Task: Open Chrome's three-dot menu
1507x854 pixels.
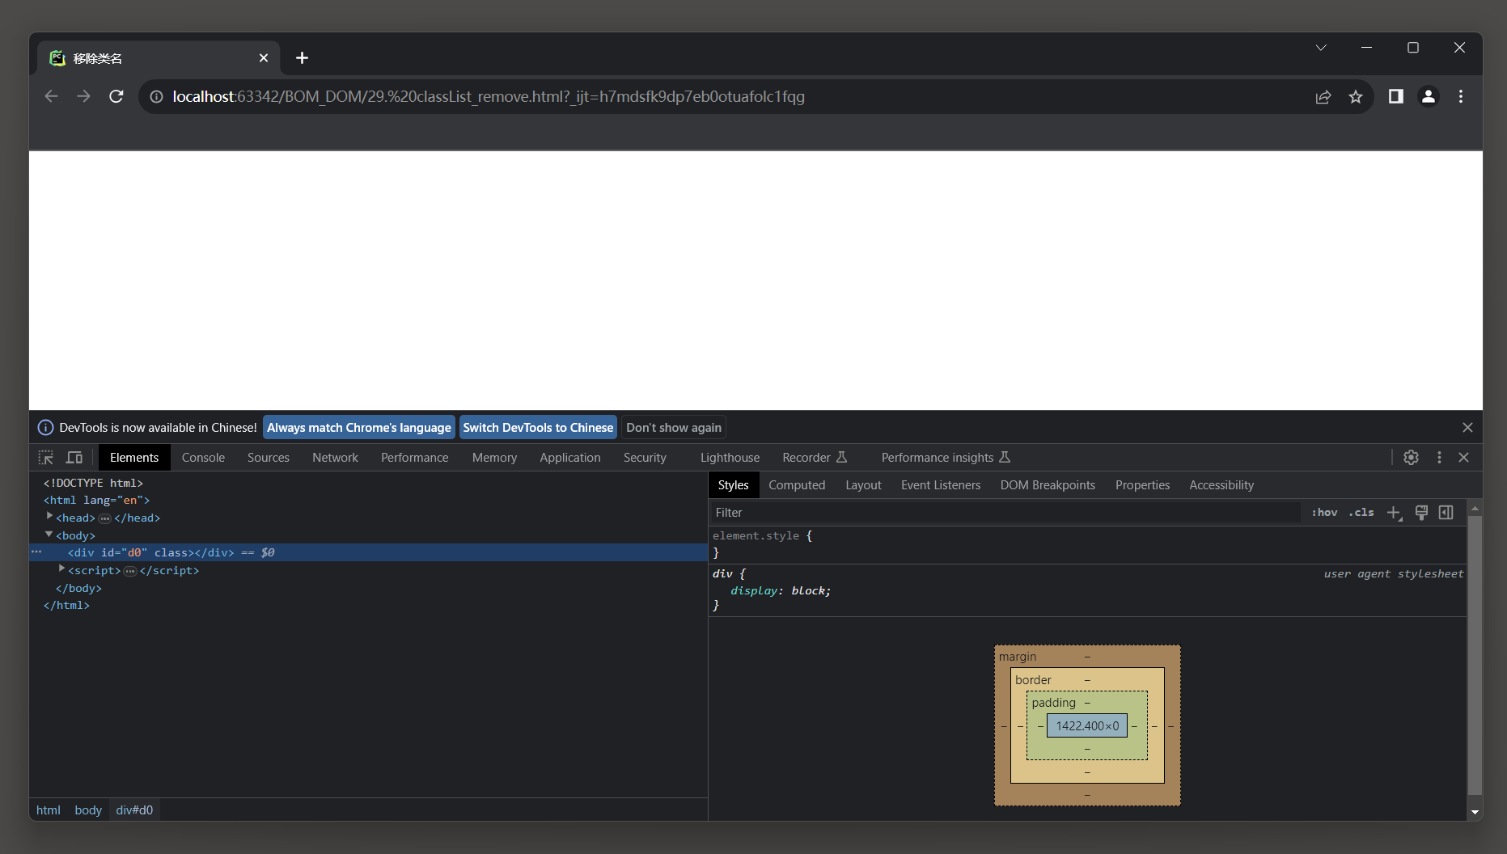Action: (1461, 96)
